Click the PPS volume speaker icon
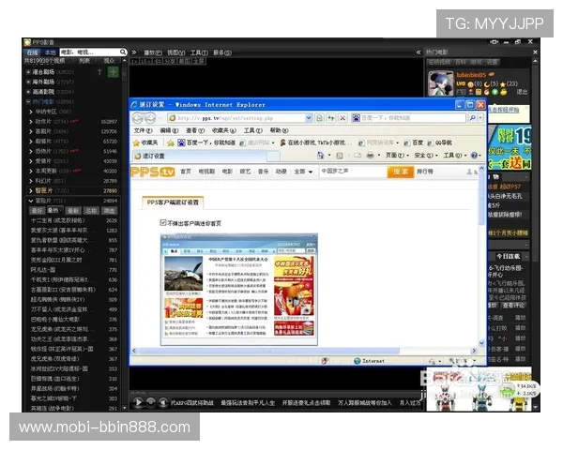Image resolution: width=563 pixels, height=450 pixels. [163, 402]
